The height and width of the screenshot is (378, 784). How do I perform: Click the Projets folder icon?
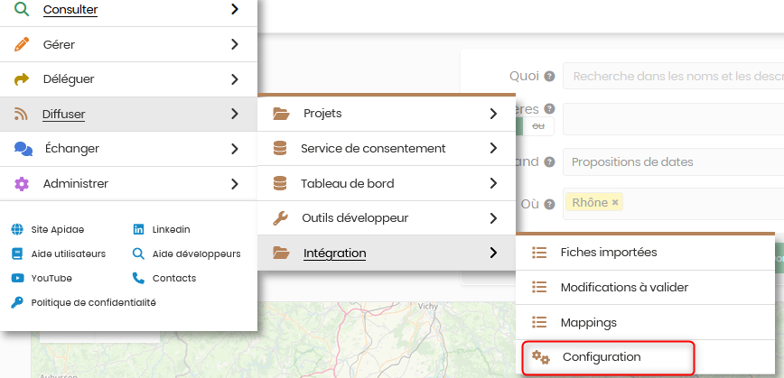coord(281,114)
